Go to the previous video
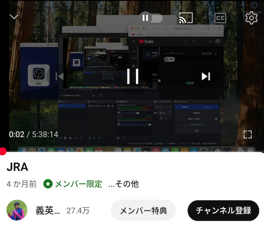Screen dimensions: 264x229 point(59,76)
